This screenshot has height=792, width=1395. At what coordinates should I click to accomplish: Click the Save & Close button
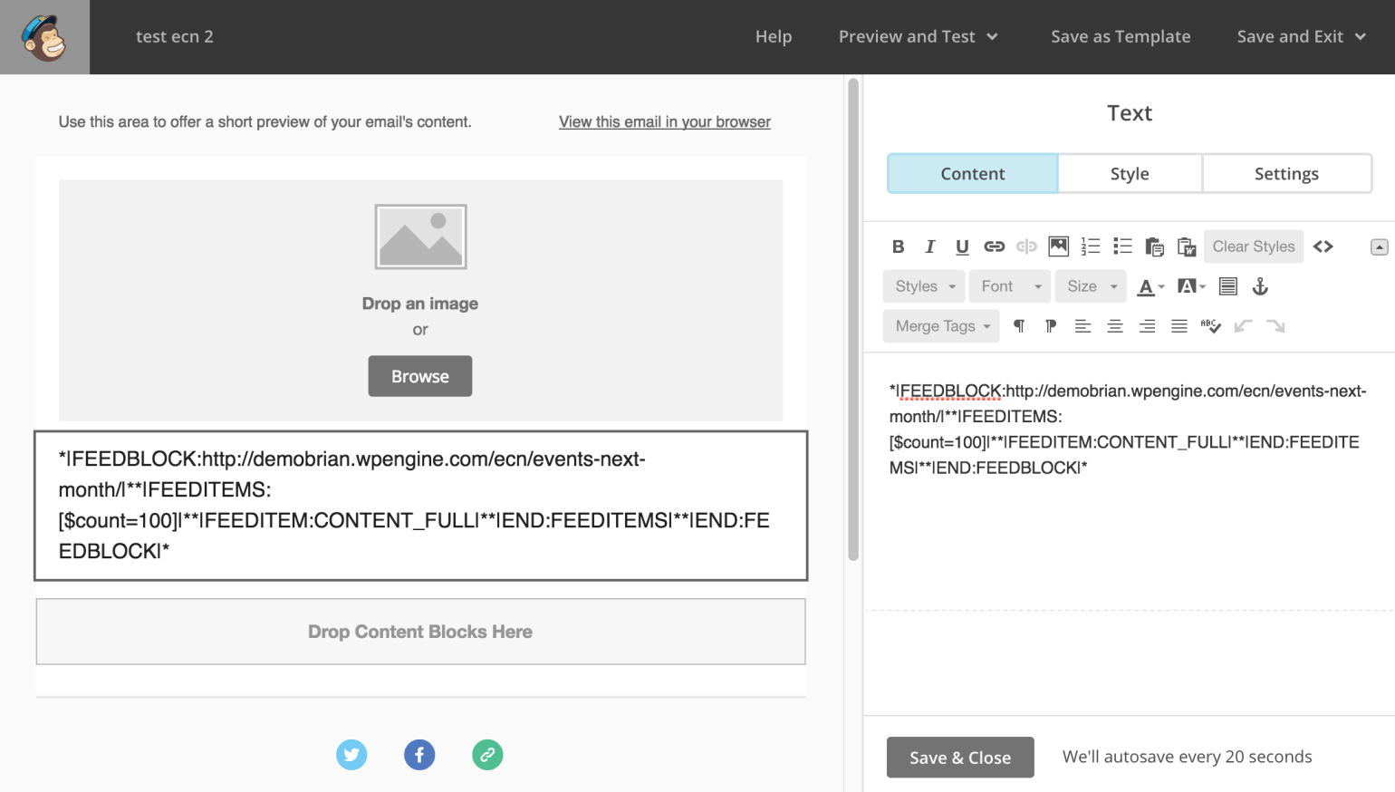click(x=960, y=758)
